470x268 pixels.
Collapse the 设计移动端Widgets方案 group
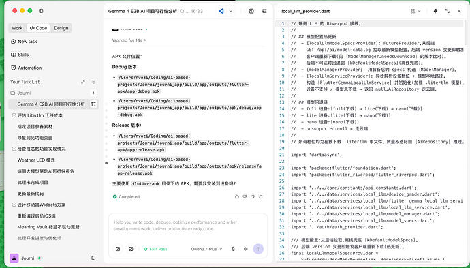[14, 205]
